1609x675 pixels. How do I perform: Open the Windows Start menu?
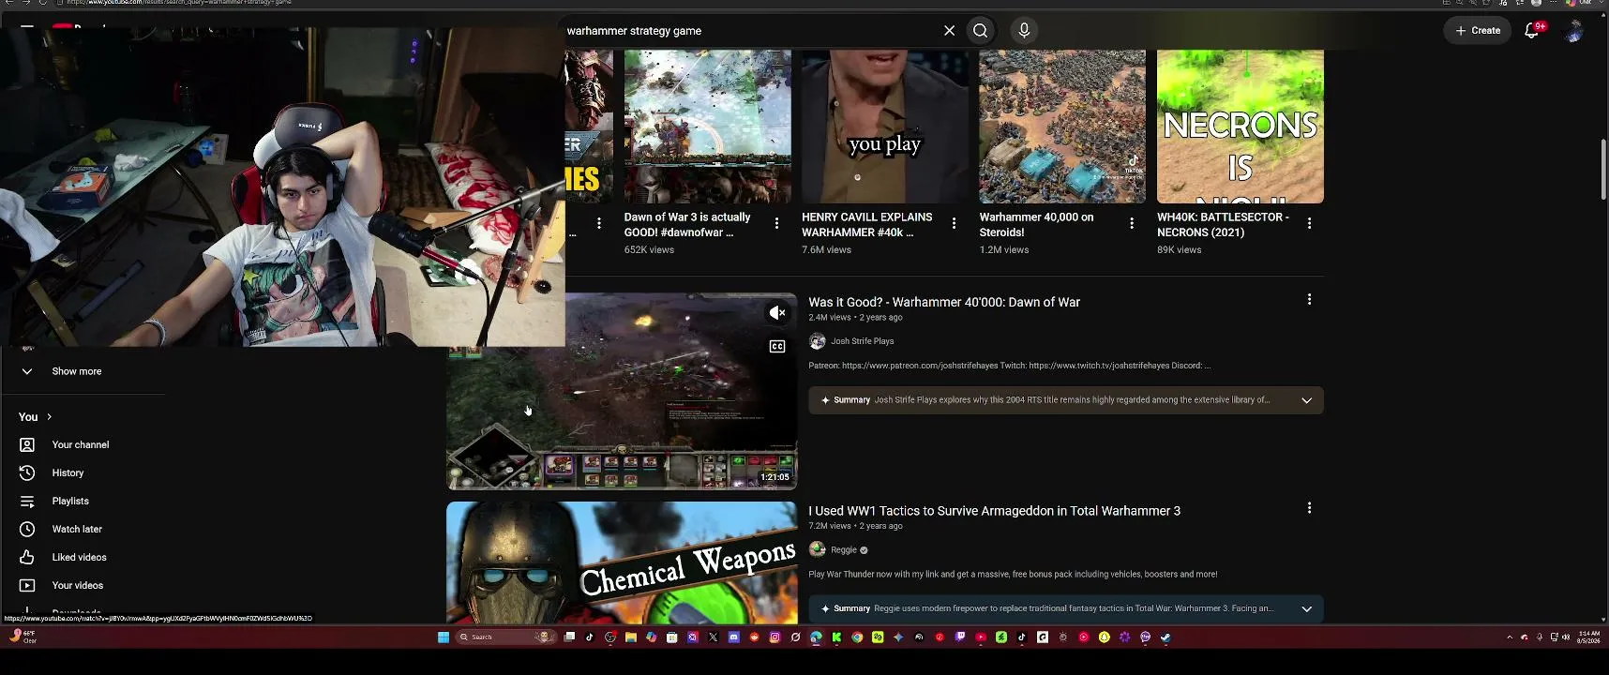pyautogui.click(x=444, y=637)
